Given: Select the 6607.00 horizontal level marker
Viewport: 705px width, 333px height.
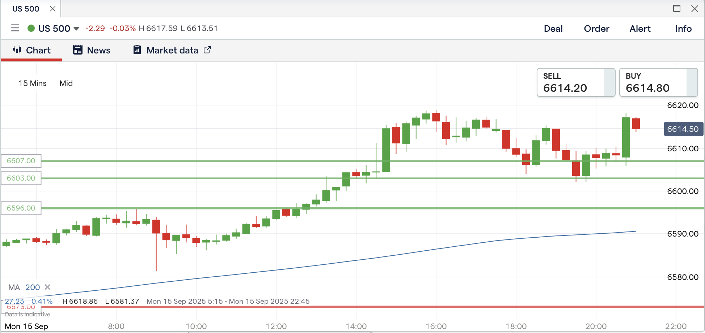Looking at the screenshot, I should coord(21,161).
